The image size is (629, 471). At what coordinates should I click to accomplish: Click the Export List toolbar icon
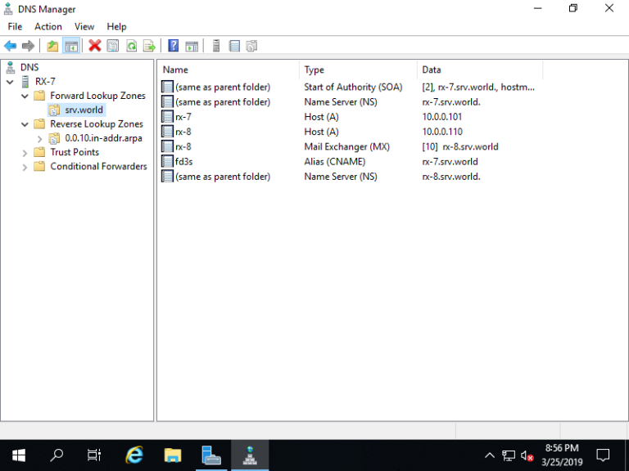149,46
